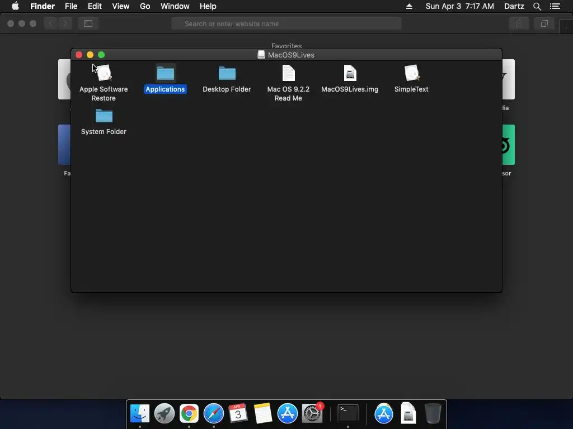Click the MacOS9Lives.img file name
Viewport: 573px width, 429px height.
(350, 89)
